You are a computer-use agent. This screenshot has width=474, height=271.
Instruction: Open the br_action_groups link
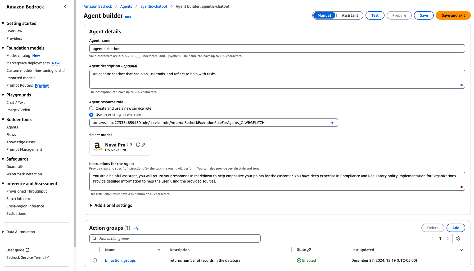(120, 260)
